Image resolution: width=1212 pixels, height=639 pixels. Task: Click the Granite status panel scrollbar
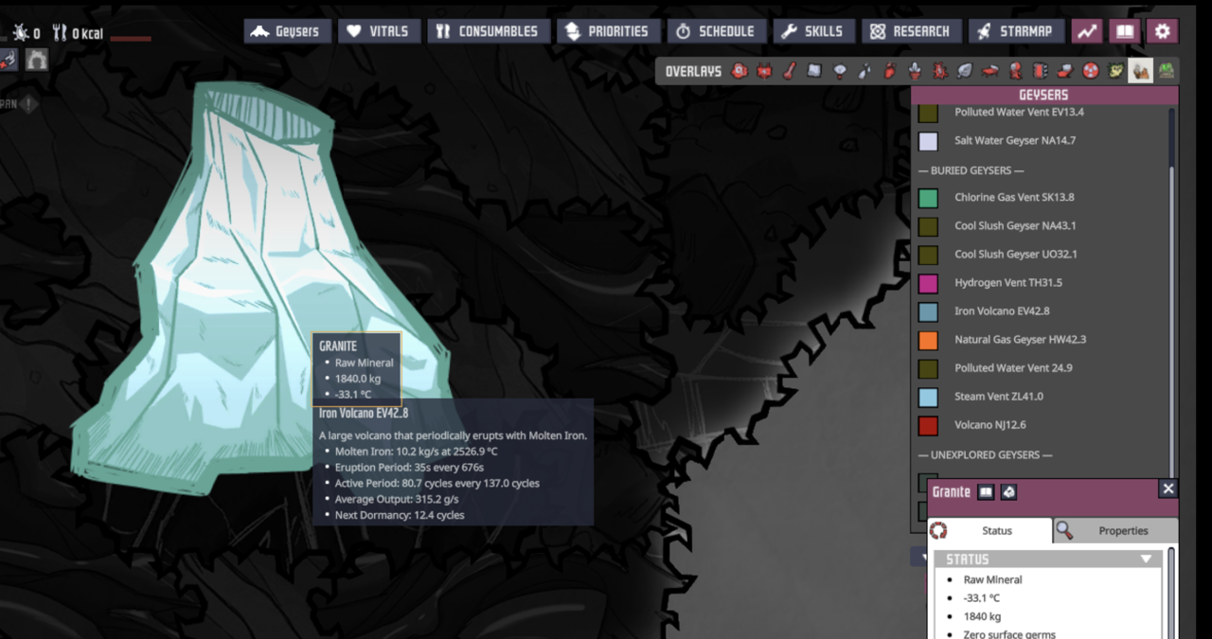[1170, 592]
